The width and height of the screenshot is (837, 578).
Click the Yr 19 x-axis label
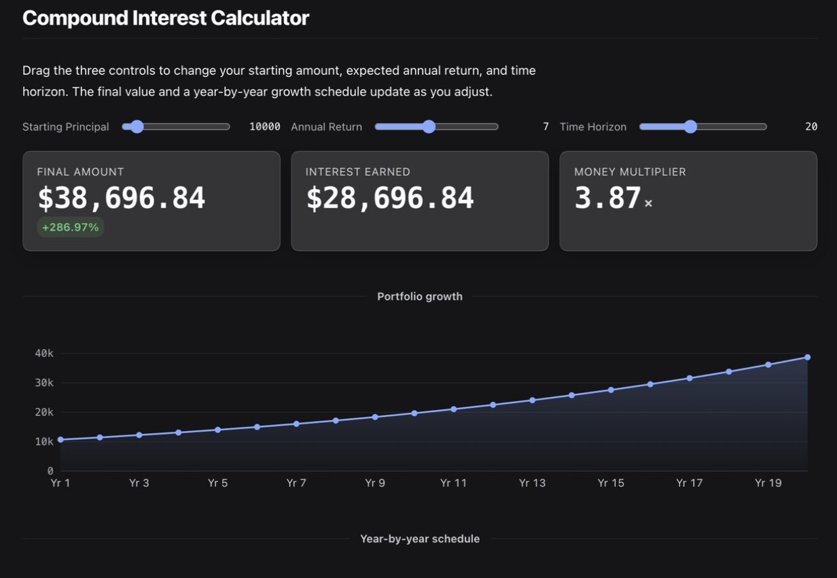click(768, 483)
